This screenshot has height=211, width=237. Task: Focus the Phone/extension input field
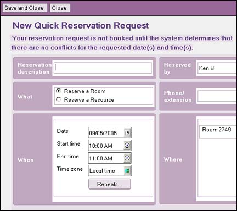pyautogui.click(x=217, y=96)
